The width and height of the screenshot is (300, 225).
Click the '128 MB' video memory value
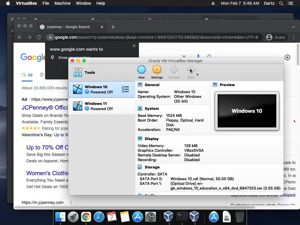pos(191,146)
